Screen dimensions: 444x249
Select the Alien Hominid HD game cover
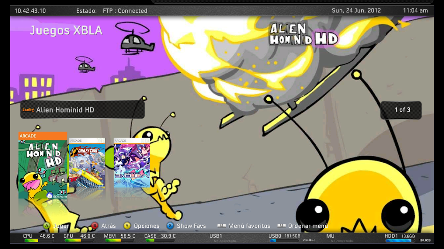[43, 165]
